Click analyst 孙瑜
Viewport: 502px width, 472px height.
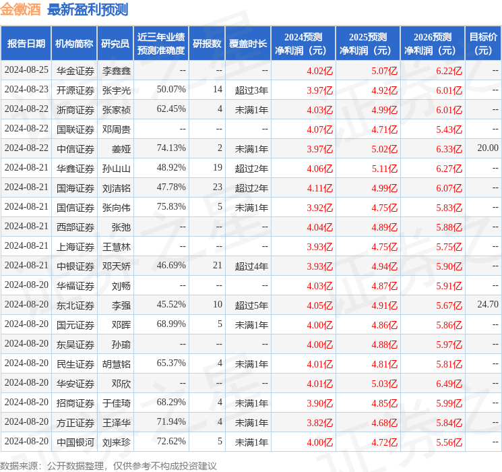[121, 345]
